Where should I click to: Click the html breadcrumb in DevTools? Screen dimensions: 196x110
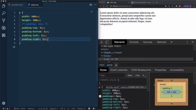[102, 65]
